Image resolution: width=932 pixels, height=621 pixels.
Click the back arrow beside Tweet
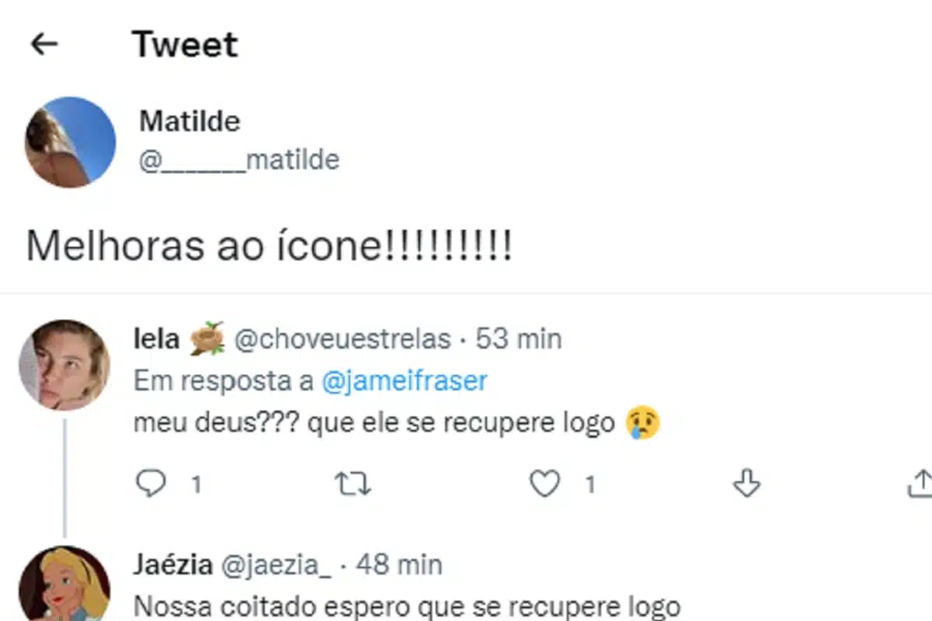[x=44, y=44]
